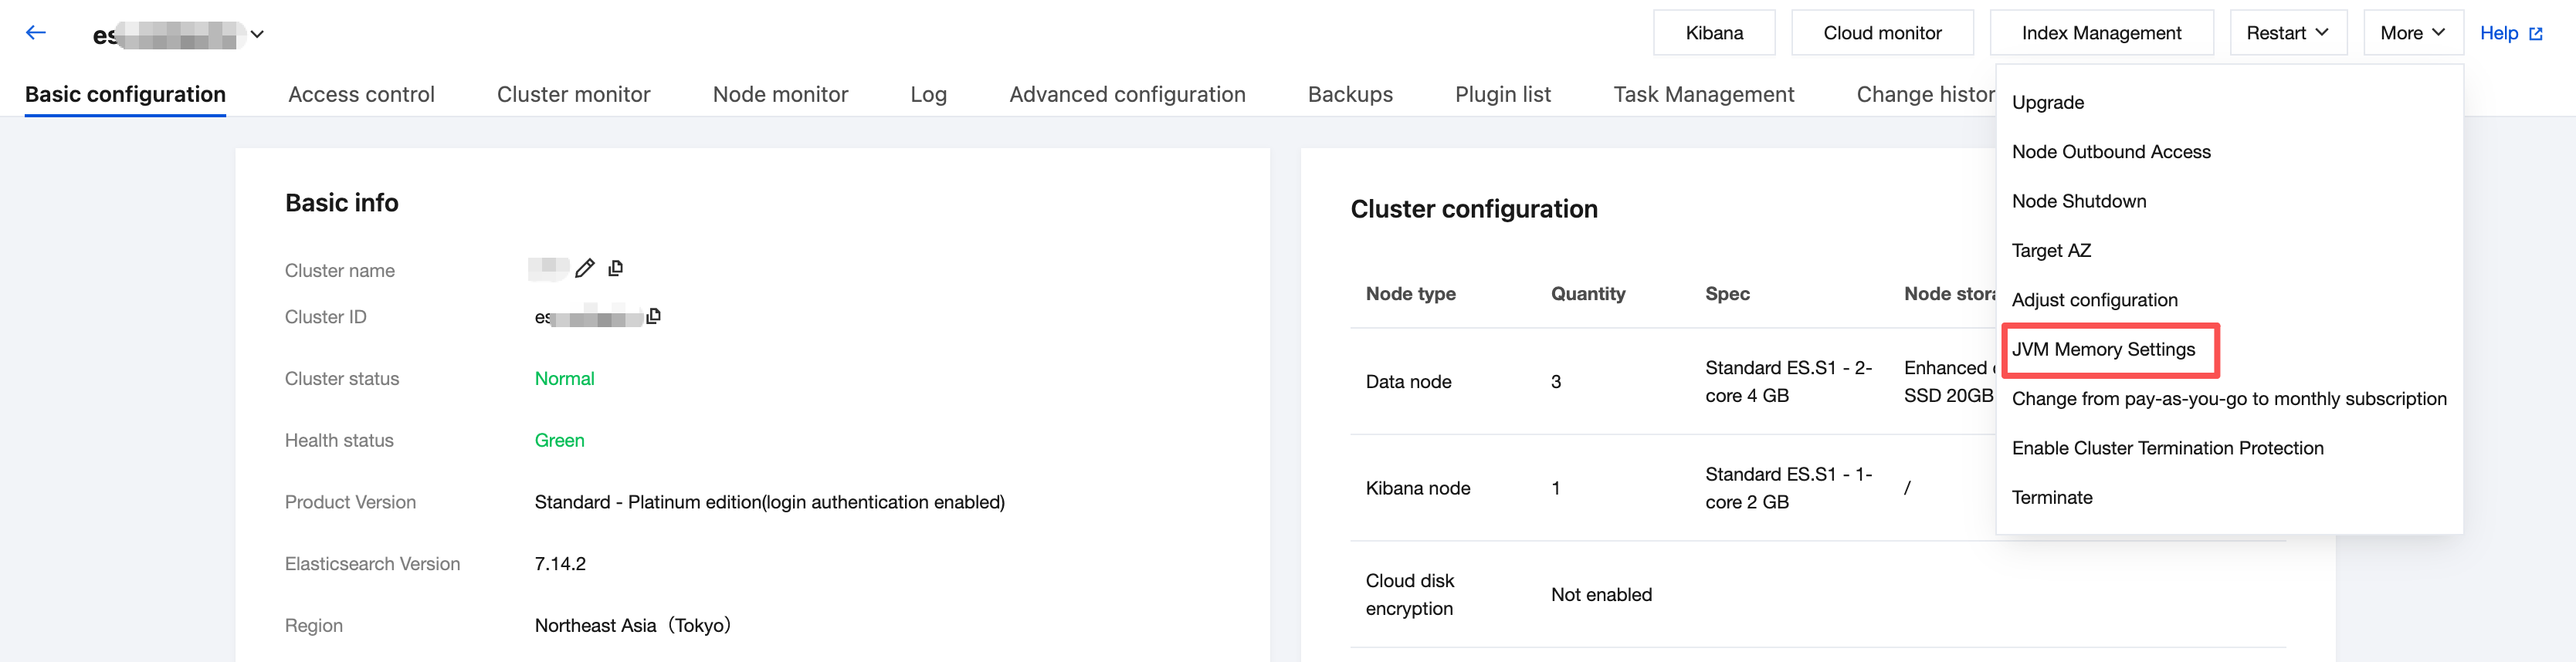This screenshot has width=2576, height=662.
Task: Choose Upgrade in the More menu
Action: point(2048,103)
